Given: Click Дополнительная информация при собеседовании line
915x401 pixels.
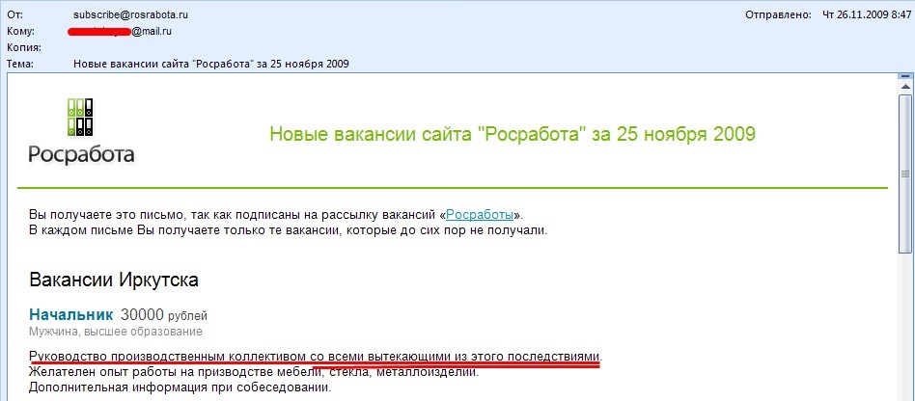Looking at the screenshot, I should (180, 387).
